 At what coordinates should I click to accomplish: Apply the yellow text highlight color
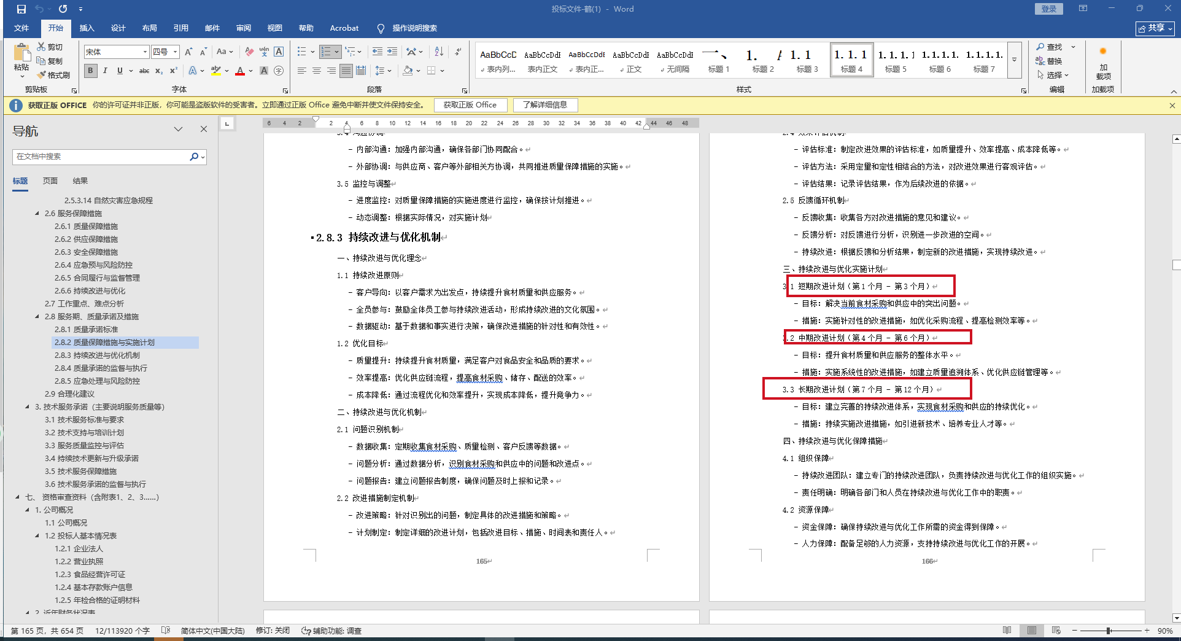215,71
